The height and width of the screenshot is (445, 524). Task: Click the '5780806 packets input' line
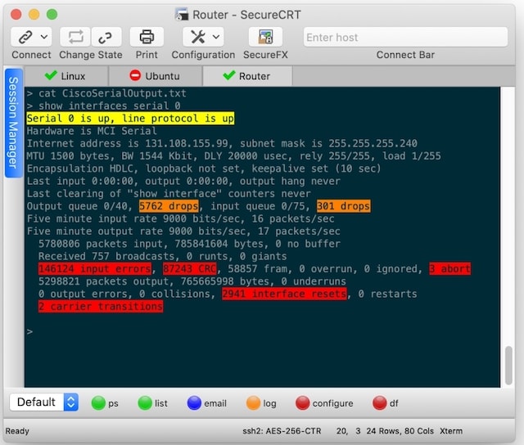coord(189,244)
